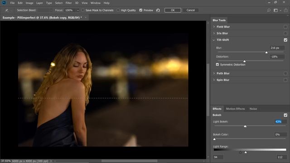Expand the Path Blur section
This screenshot has width=290, height=163.
214,73
